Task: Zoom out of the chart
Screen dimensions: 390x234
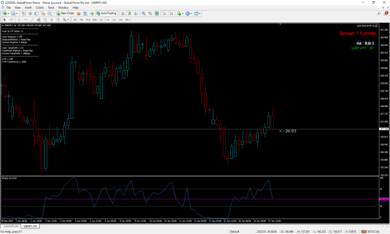Action: [x=150, y=14]
